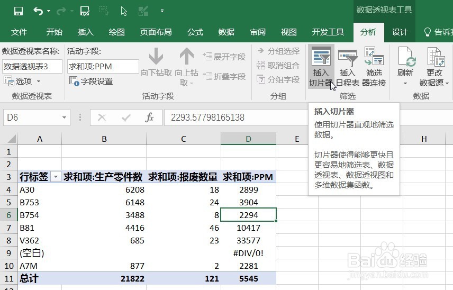
Task: Click the Redo arrow icon
Action: pos(61,11)
